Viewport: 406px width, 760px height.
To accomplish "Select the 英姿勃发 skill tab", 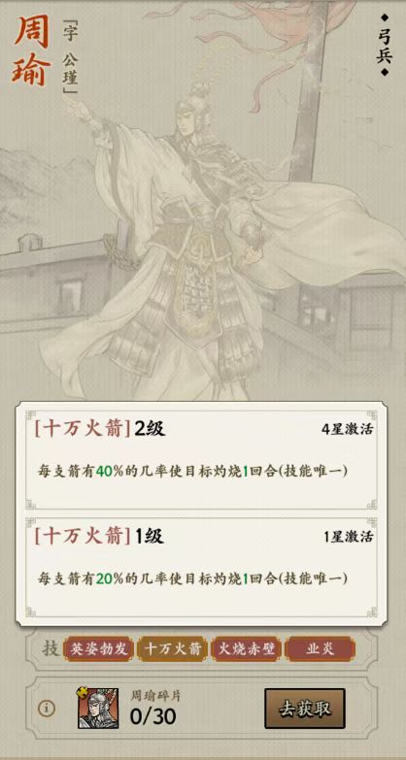I will coord(98,649).
